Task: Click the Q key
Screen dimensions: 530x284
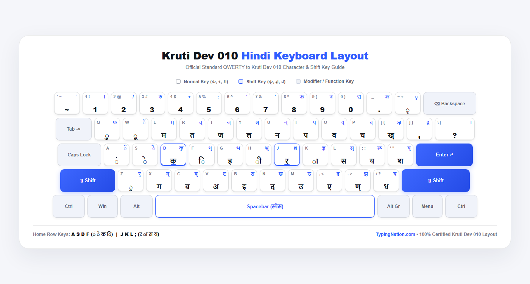Action: [107, 129]
